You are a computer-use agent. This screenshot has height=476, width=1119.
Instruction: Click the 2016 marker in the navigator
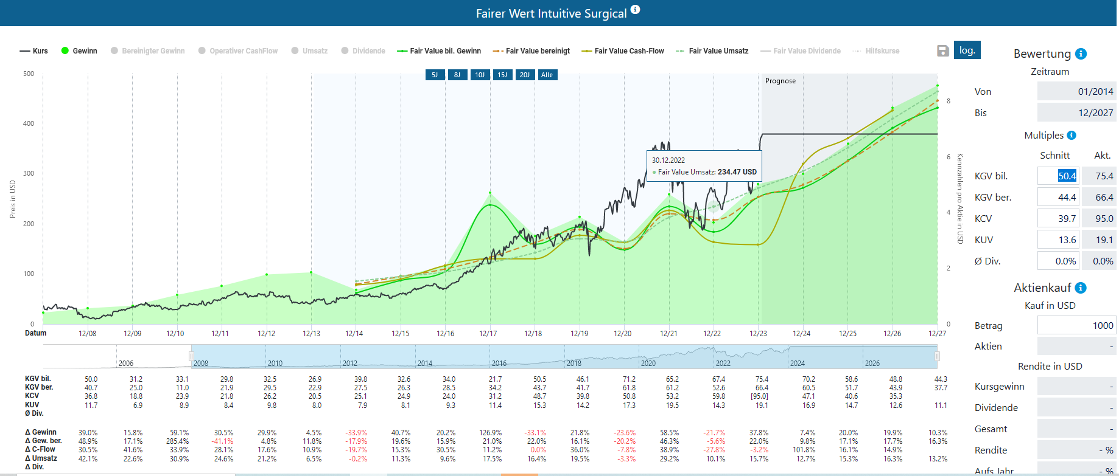(x=499, y=364)
